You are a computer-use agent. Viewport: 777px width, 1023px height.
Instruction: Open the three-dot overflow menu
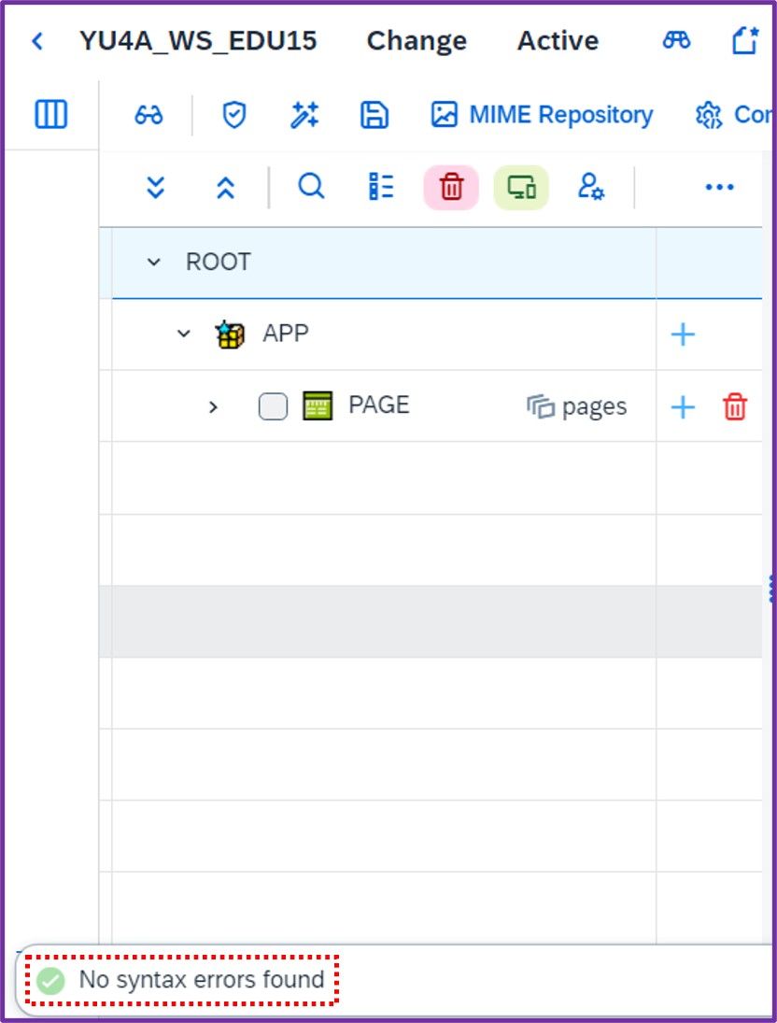[719, 187]
